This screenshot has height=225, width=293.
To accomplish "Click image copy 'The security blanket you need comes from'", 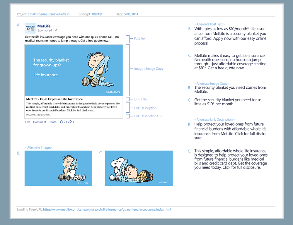I will click(230, 90).
